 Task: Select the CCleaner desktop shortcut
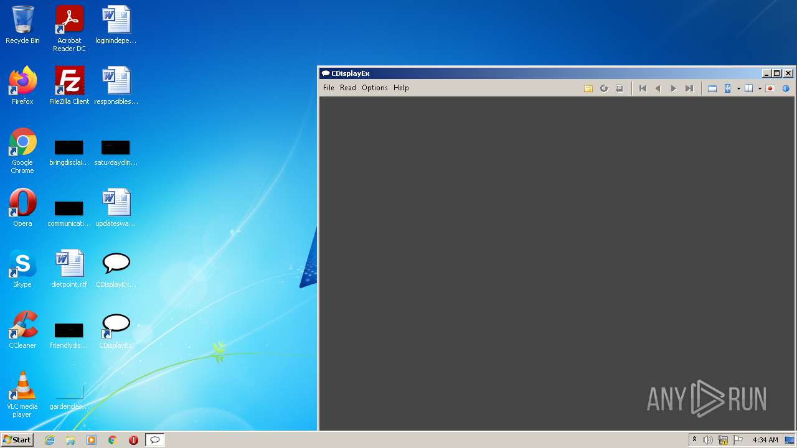point(22,330)
